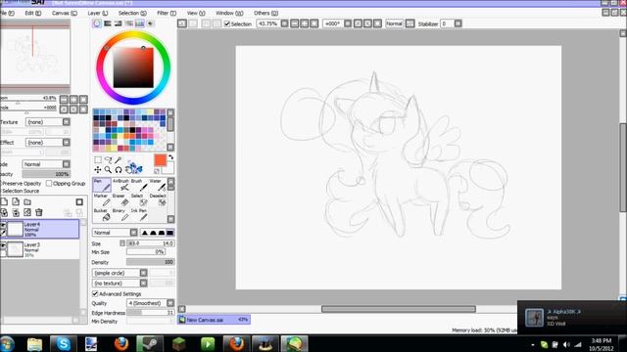This screenshot has width=627, height=352.
Task: Open Skype from the taskbar
Action: point(63,343)
